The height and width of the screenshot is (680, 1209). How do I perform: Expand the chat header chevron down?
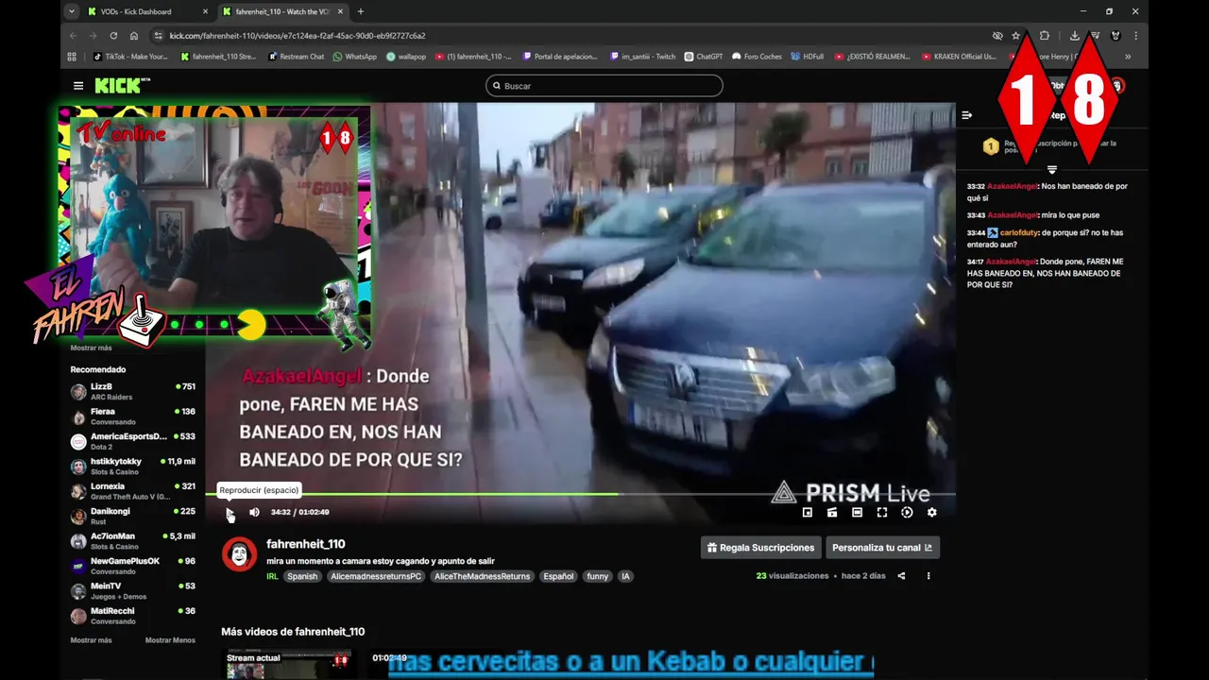(1051, 170)
